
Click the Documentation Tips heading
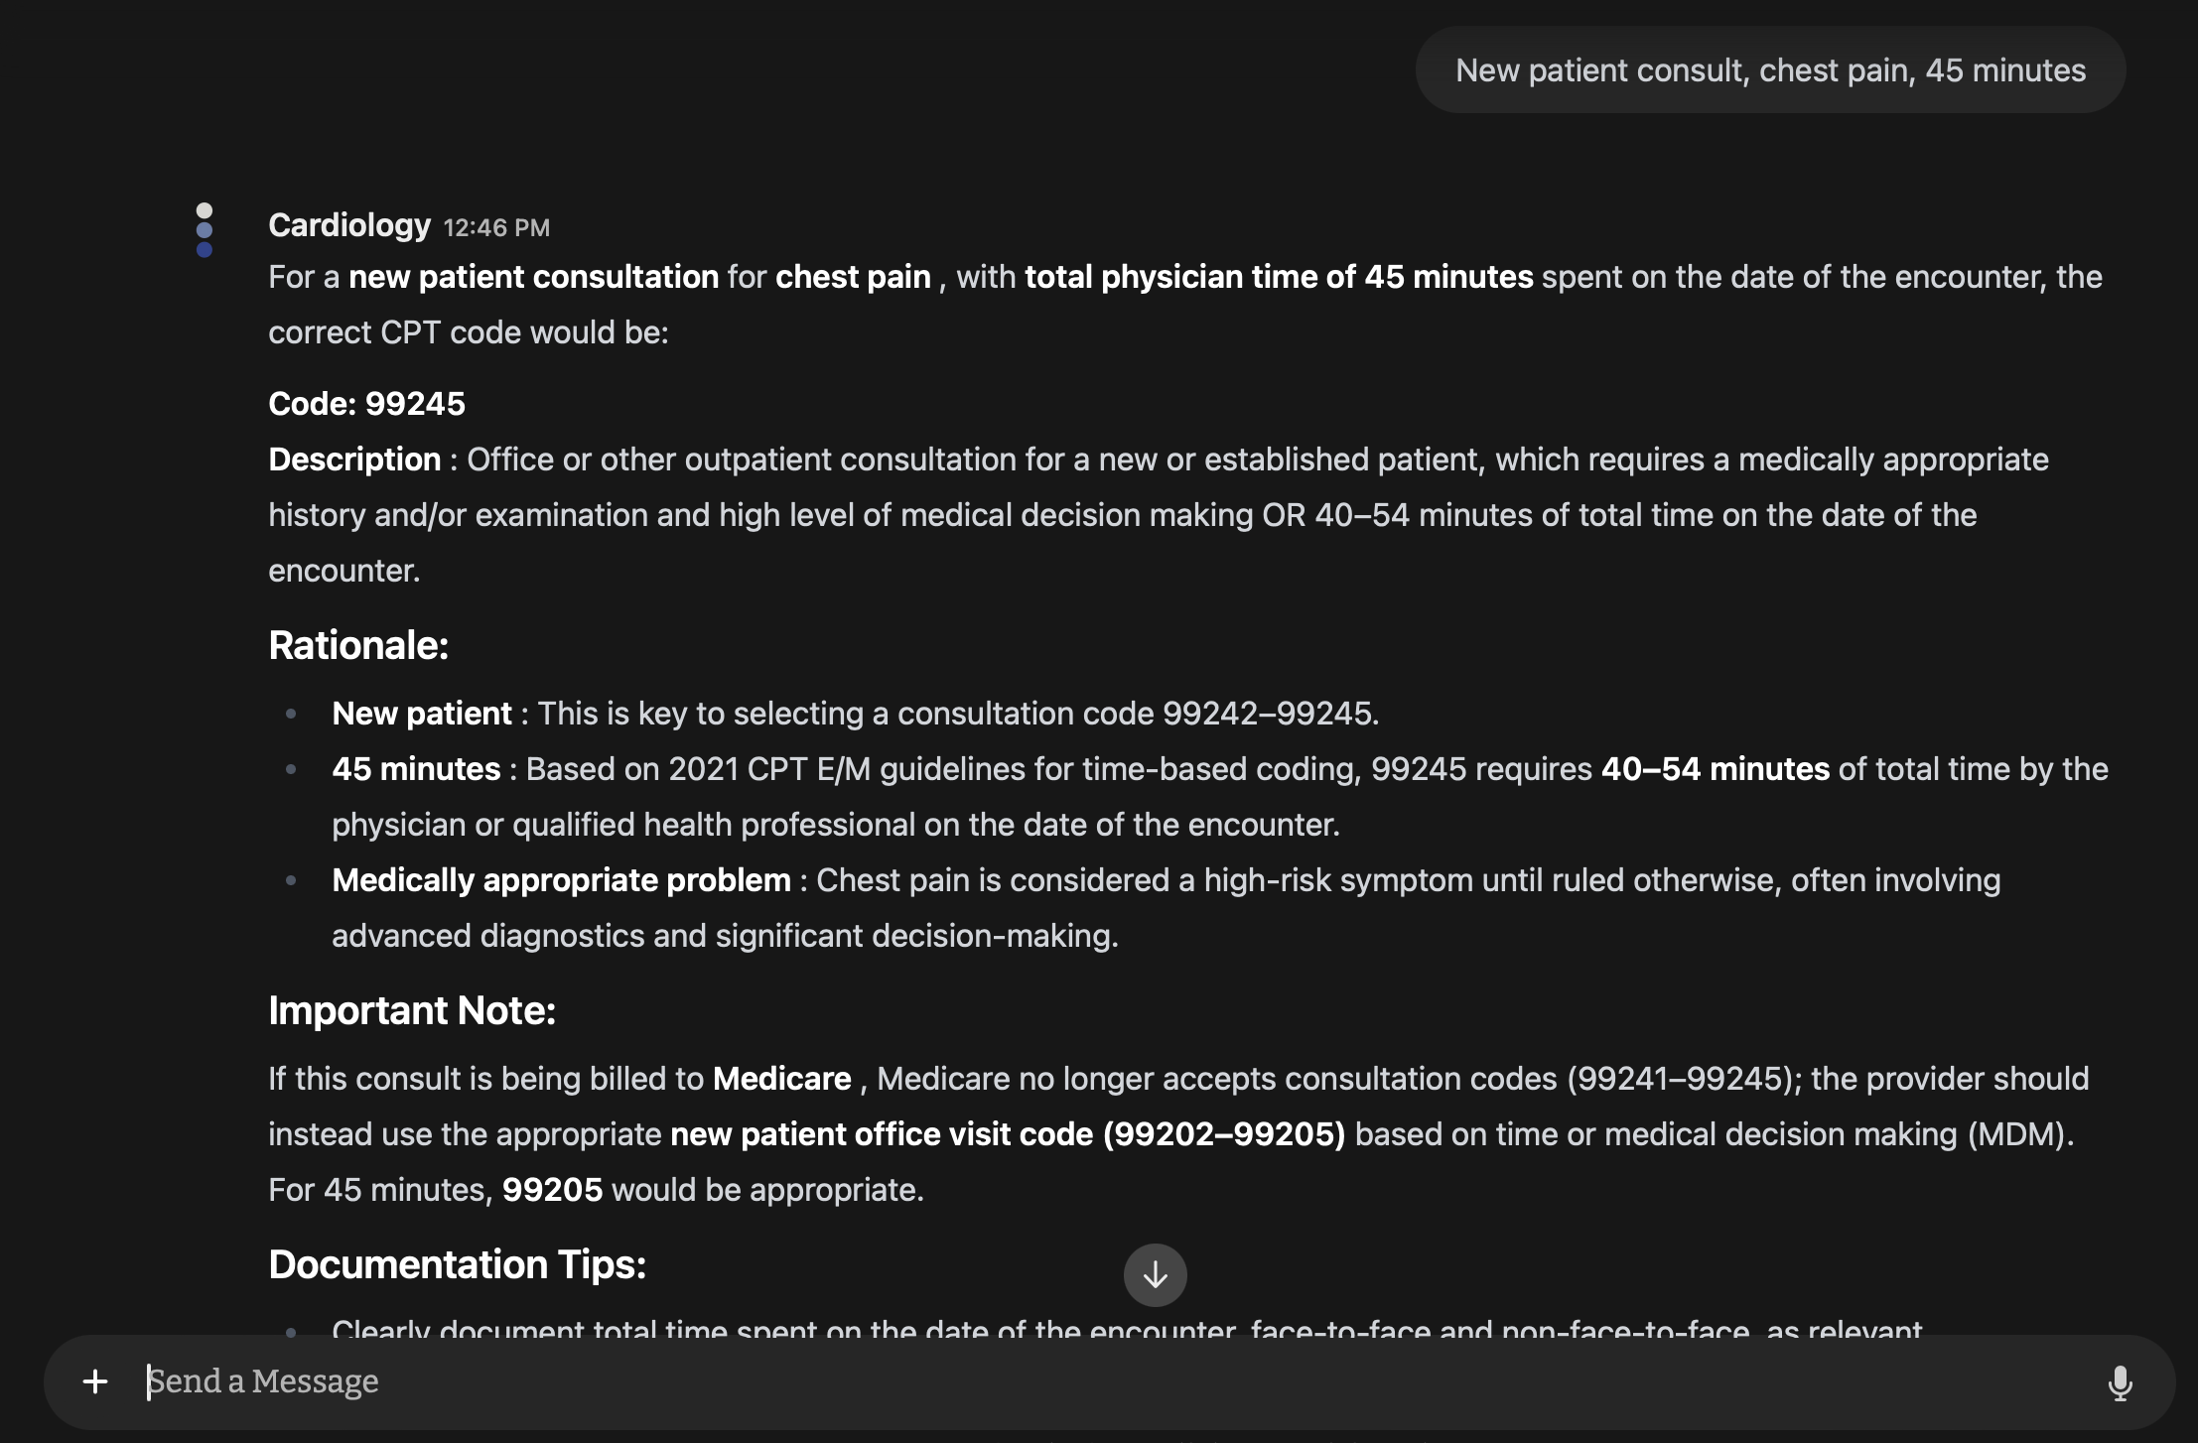457,1264
